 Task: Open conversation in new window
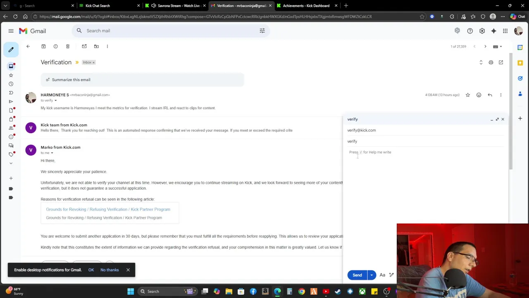[501, 62]
